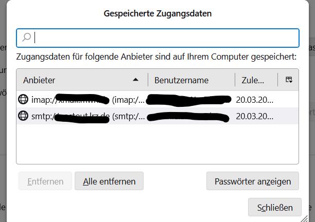
Task: Close dialog with Schließen button
Action: (275, 207)
